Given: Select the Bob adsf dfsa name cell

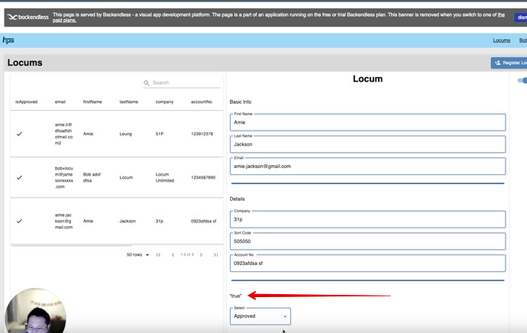Looking at the screenshot, I should [92, 177].
